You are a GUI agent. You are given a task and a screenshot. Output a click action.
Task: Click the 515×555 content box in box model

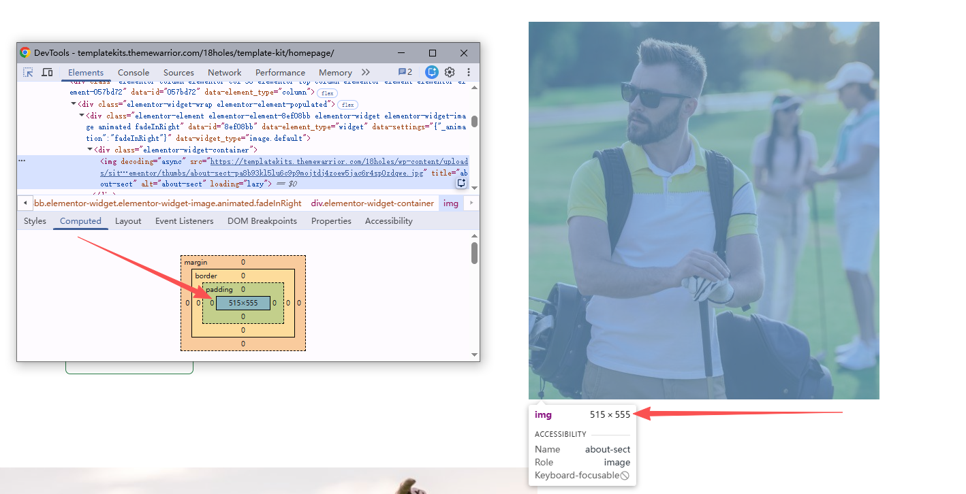(x=243, y=303)
